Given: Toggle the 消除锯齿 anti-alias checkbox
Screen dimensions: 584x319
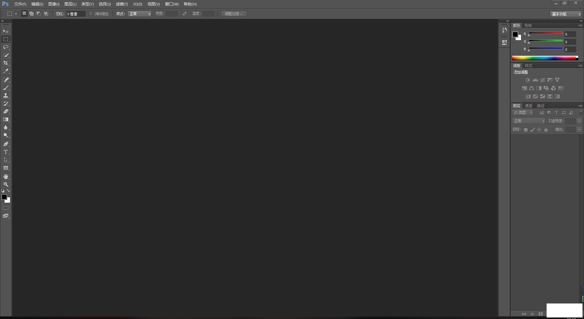Looking at the screenshot, I should (x=91, y=14).
